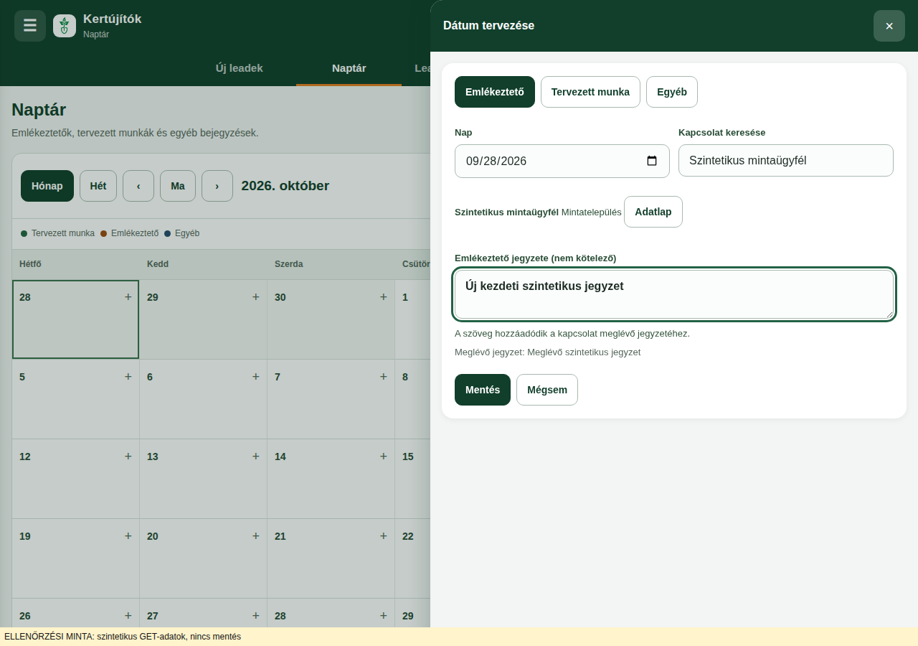Select the Tervezett munka entry type
This screenshot has height=646, width=918.
pyautogui.click(x=590, y=92)
